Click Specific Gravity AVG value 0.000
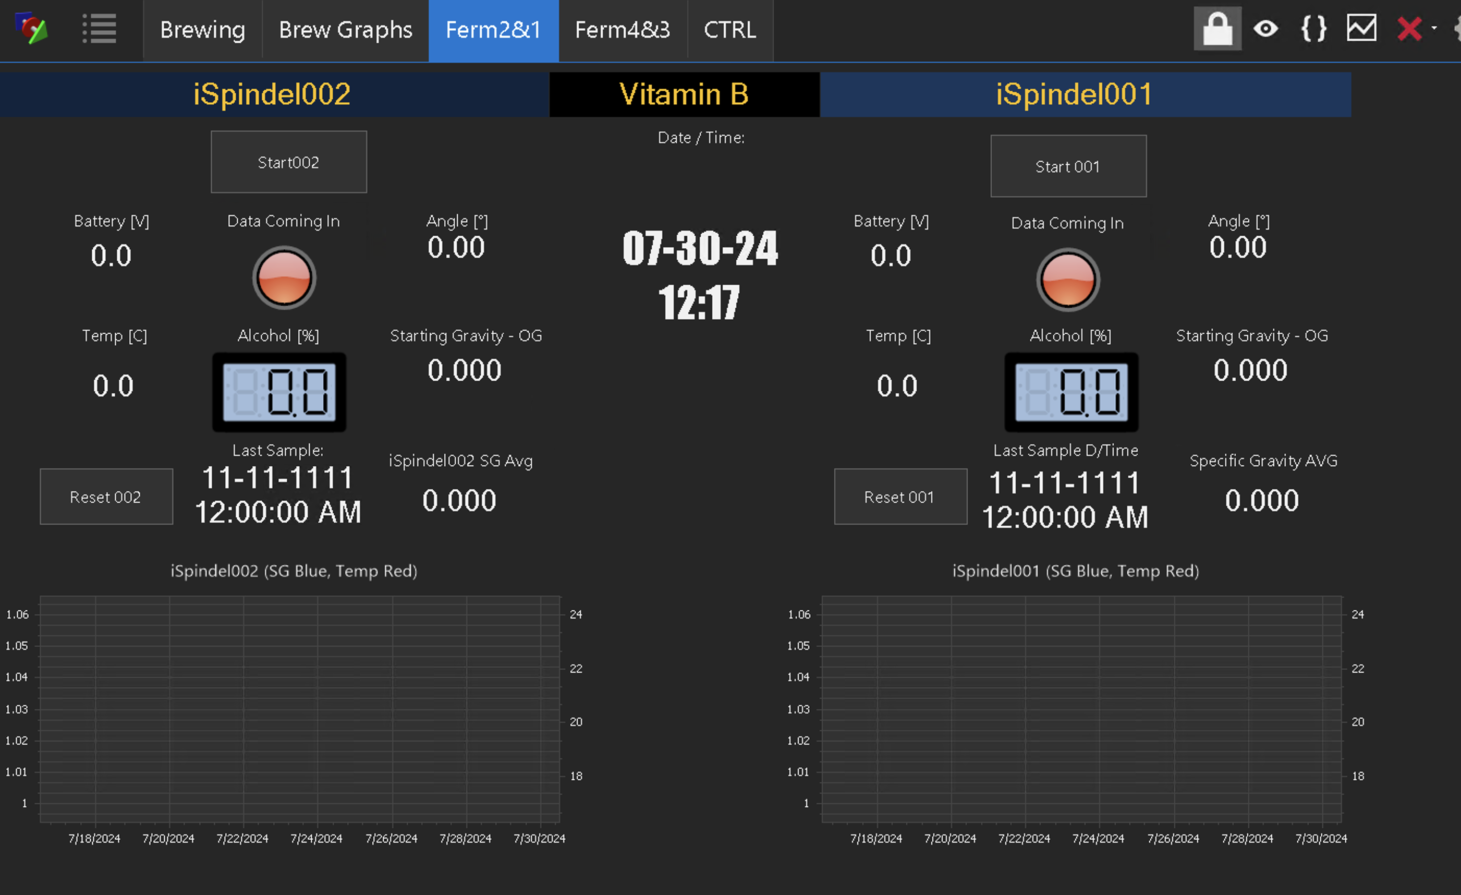Screen dimensions: 1461x895 click(x=1262, y=500)
